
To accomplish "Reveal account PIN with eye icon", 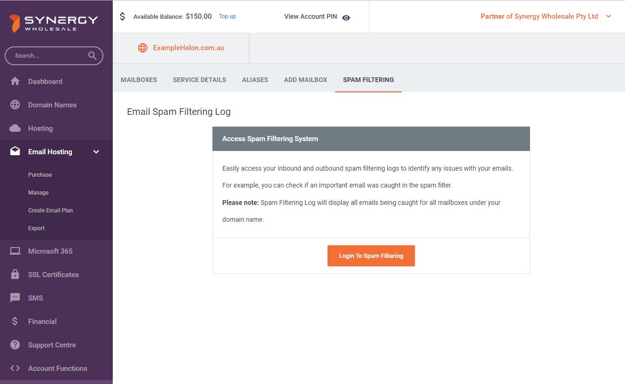I will pyautogui.click(x=346, y=18).
